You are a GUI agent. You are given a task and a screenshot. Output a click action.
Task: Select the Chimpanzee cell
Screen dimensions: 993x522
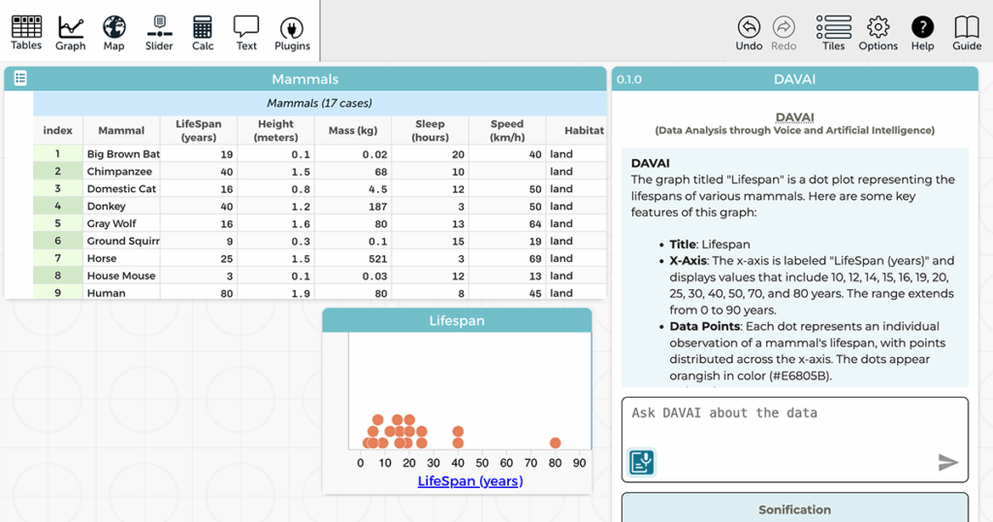coord(121,172)
